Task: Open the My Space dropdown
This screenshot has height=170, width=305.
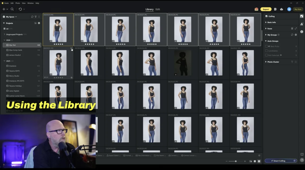Action: click(x=10, y=17)
